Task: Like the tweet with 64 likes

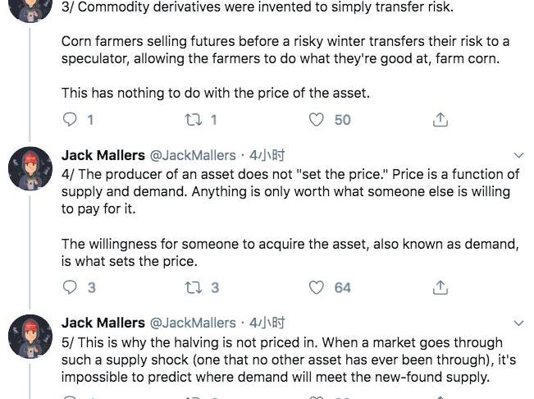Action: [x=317, y=287]
